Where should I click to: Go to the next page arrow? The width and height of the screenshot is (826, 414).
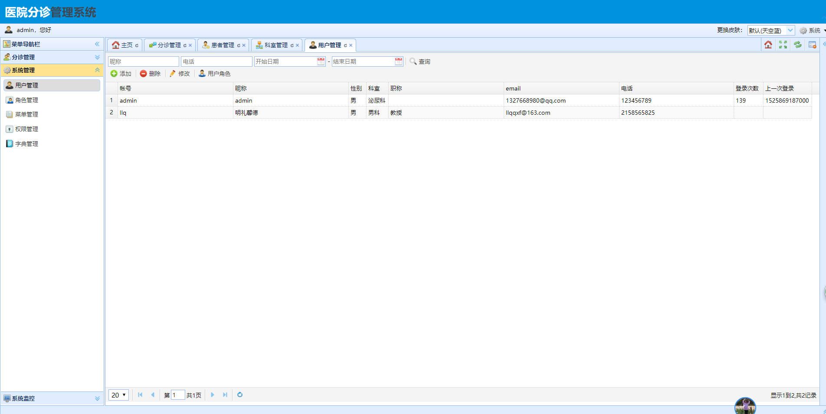tap(213, 395)
